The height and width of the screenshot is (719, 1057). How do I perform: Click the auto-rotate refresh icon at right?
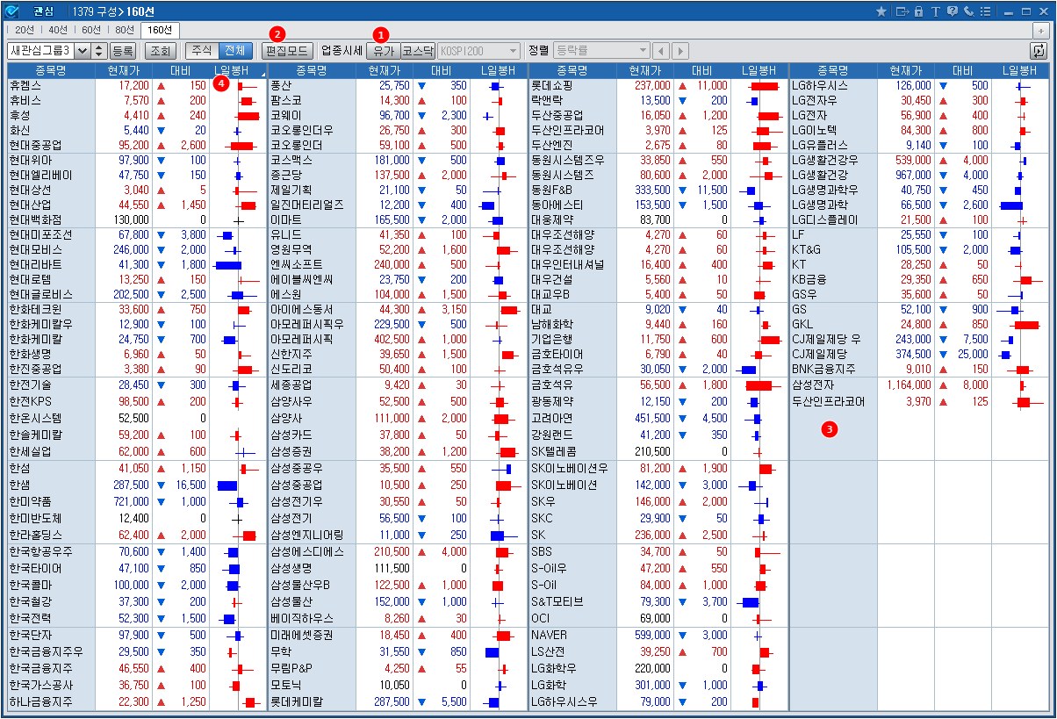click(x=1039, y=51)
